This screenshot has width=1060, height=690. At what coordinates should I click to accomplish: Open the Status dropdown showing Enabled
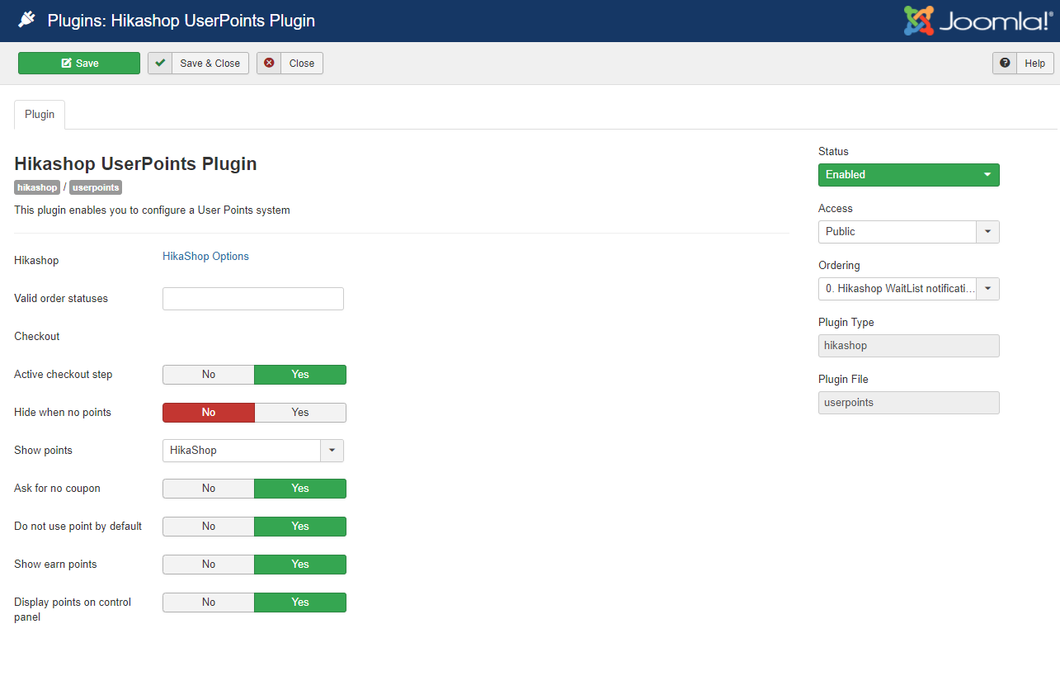click(x=909, y=175)
